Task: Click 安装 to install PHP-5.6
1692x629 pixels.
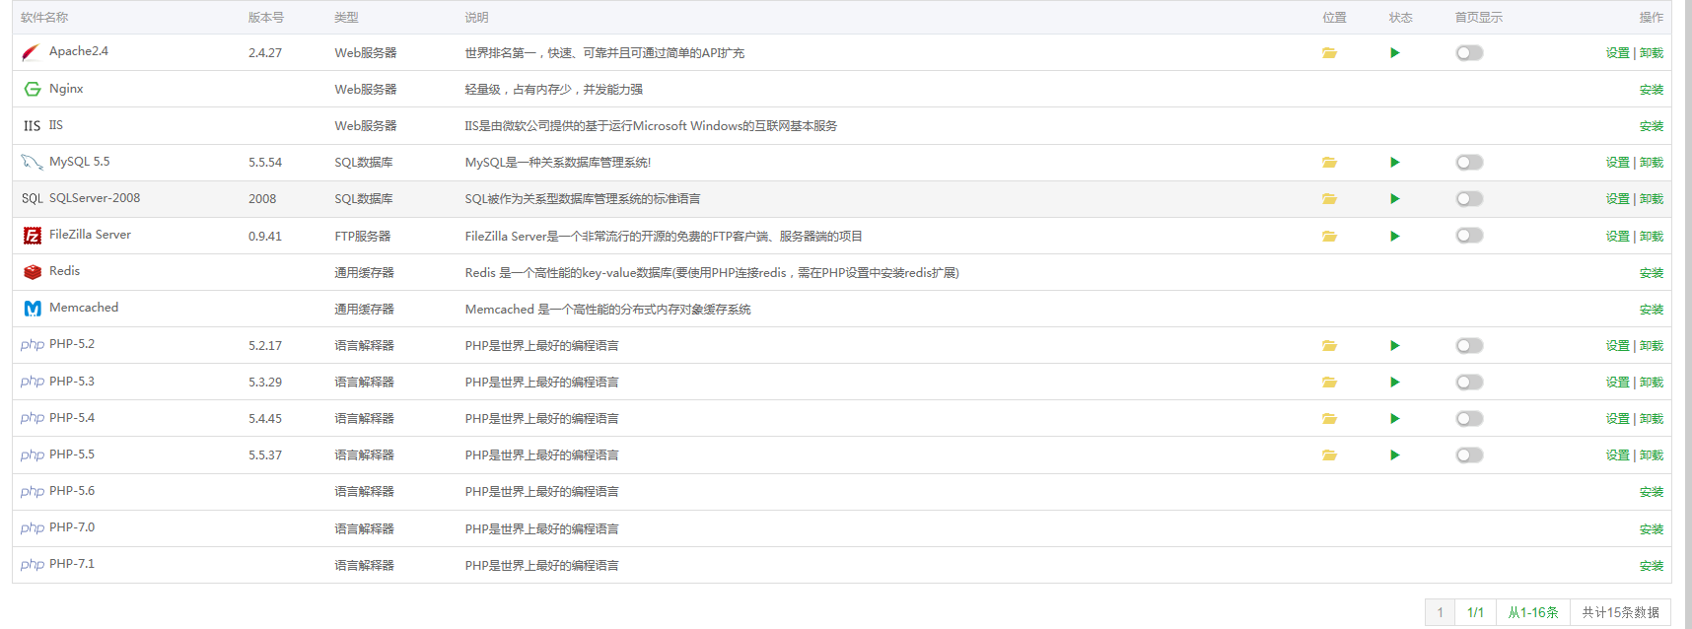Action: (x=1652, y=492)
